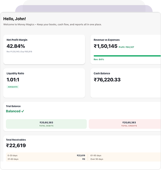The image size is (161, 170).
Task: Click the ADEQUATE status badge
Action: point(13,87)
